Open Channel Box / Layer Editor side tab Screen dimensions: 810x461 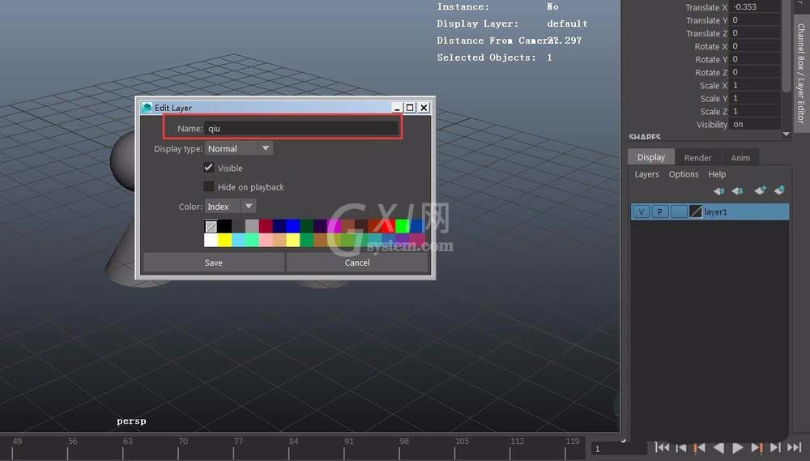coord(801,72)
